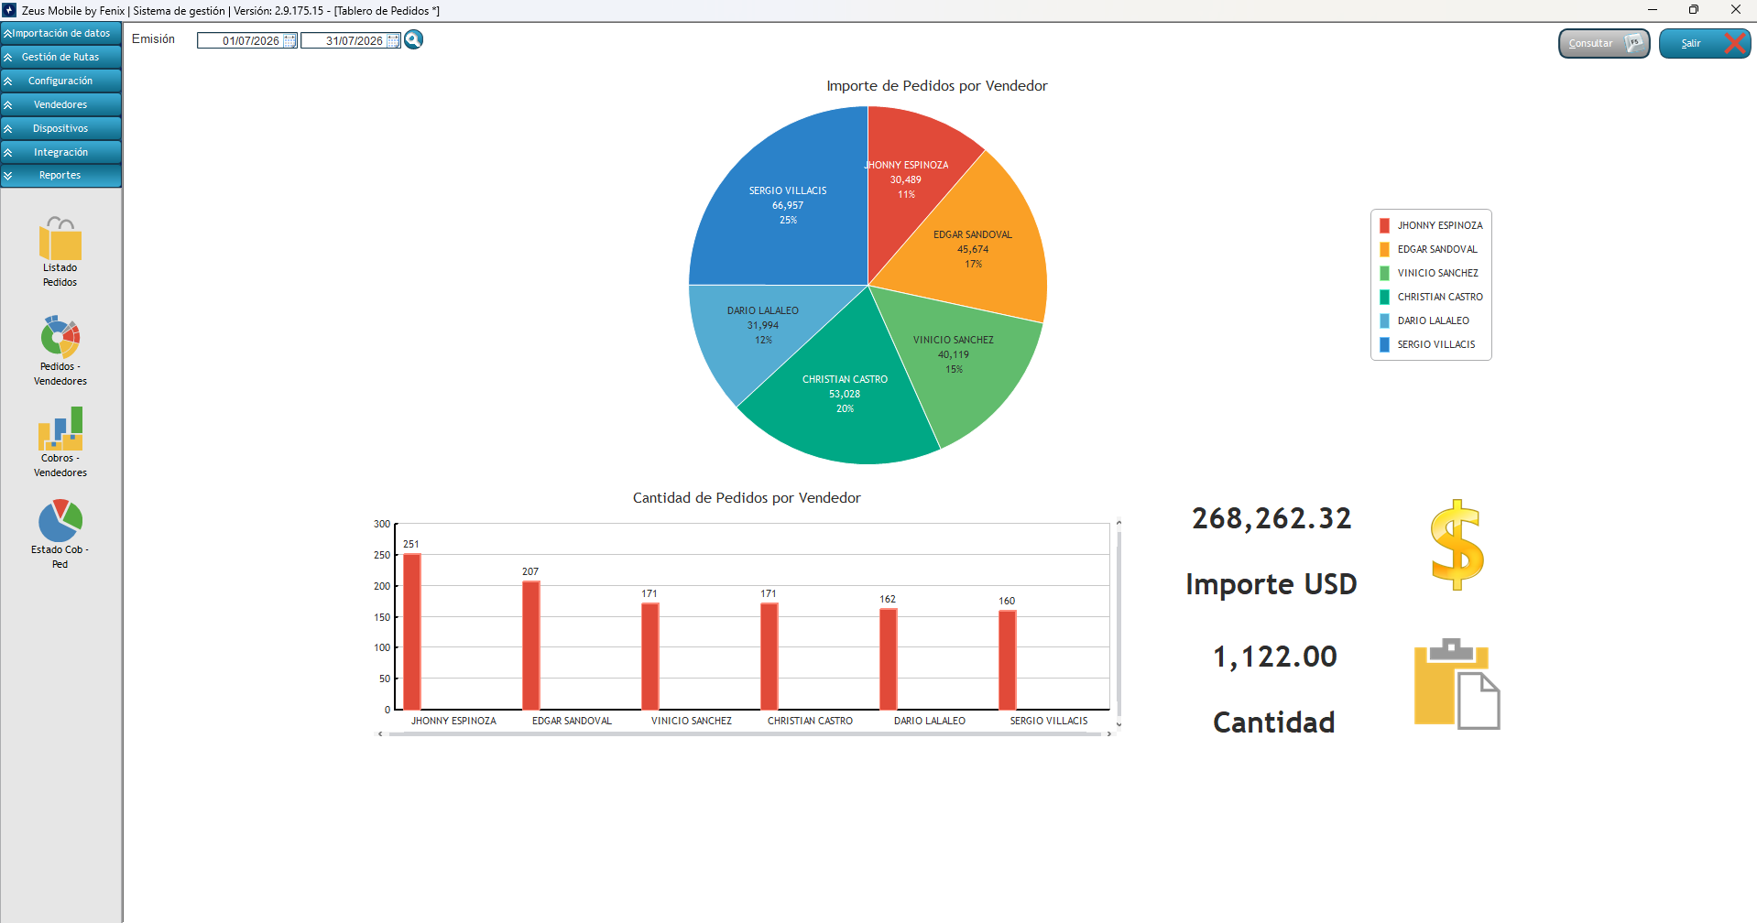1757x923 pixels.
Task: Click the gold dollar sign icon
Action: [1457, 545]
